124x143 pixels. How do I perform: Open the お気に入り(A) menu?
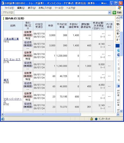45,8
